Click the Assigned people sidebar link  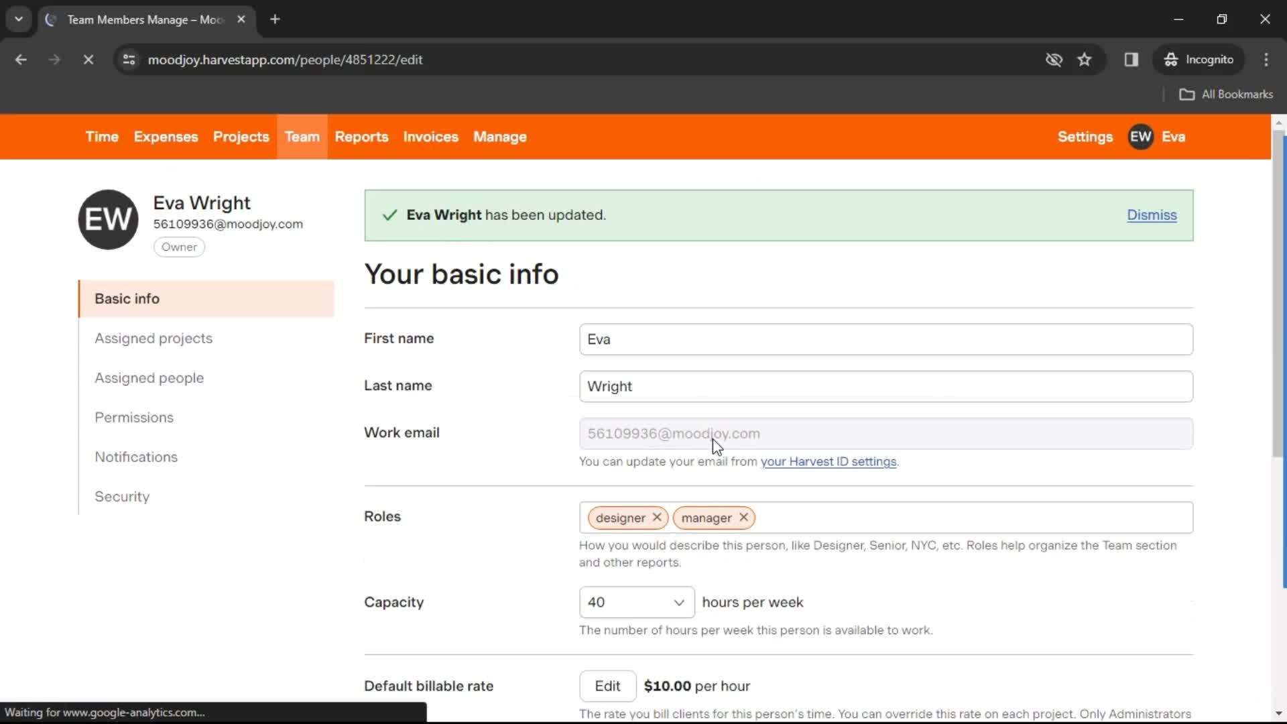pos(149,377)
